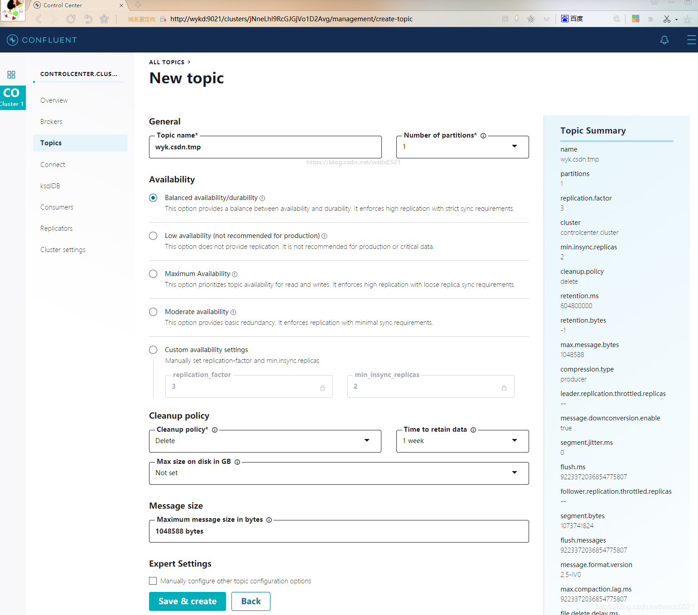698x615 pixels.
Task: Click info icon next to Maximum message size
Action: coord(269,520)
